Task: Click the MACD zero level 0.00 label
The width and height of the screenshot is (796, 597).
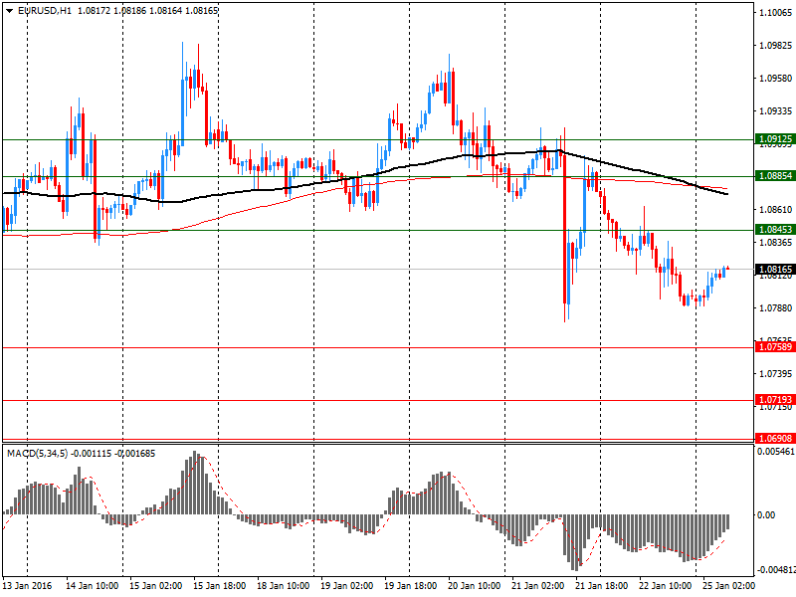Action: tap(766, 514)
